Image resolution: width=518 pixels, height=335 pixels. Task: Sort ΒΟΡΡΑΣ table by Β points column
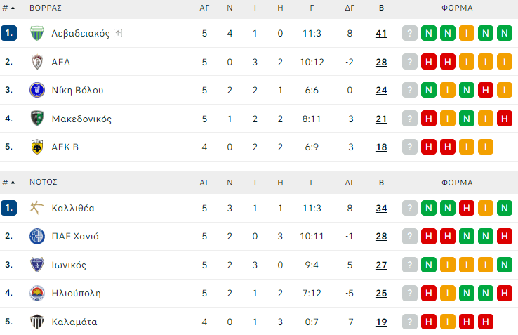381,8
